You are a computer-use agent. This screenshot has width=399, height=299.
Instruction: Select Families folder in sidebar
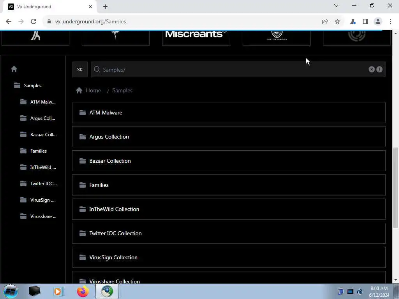[x=34, y=151]
